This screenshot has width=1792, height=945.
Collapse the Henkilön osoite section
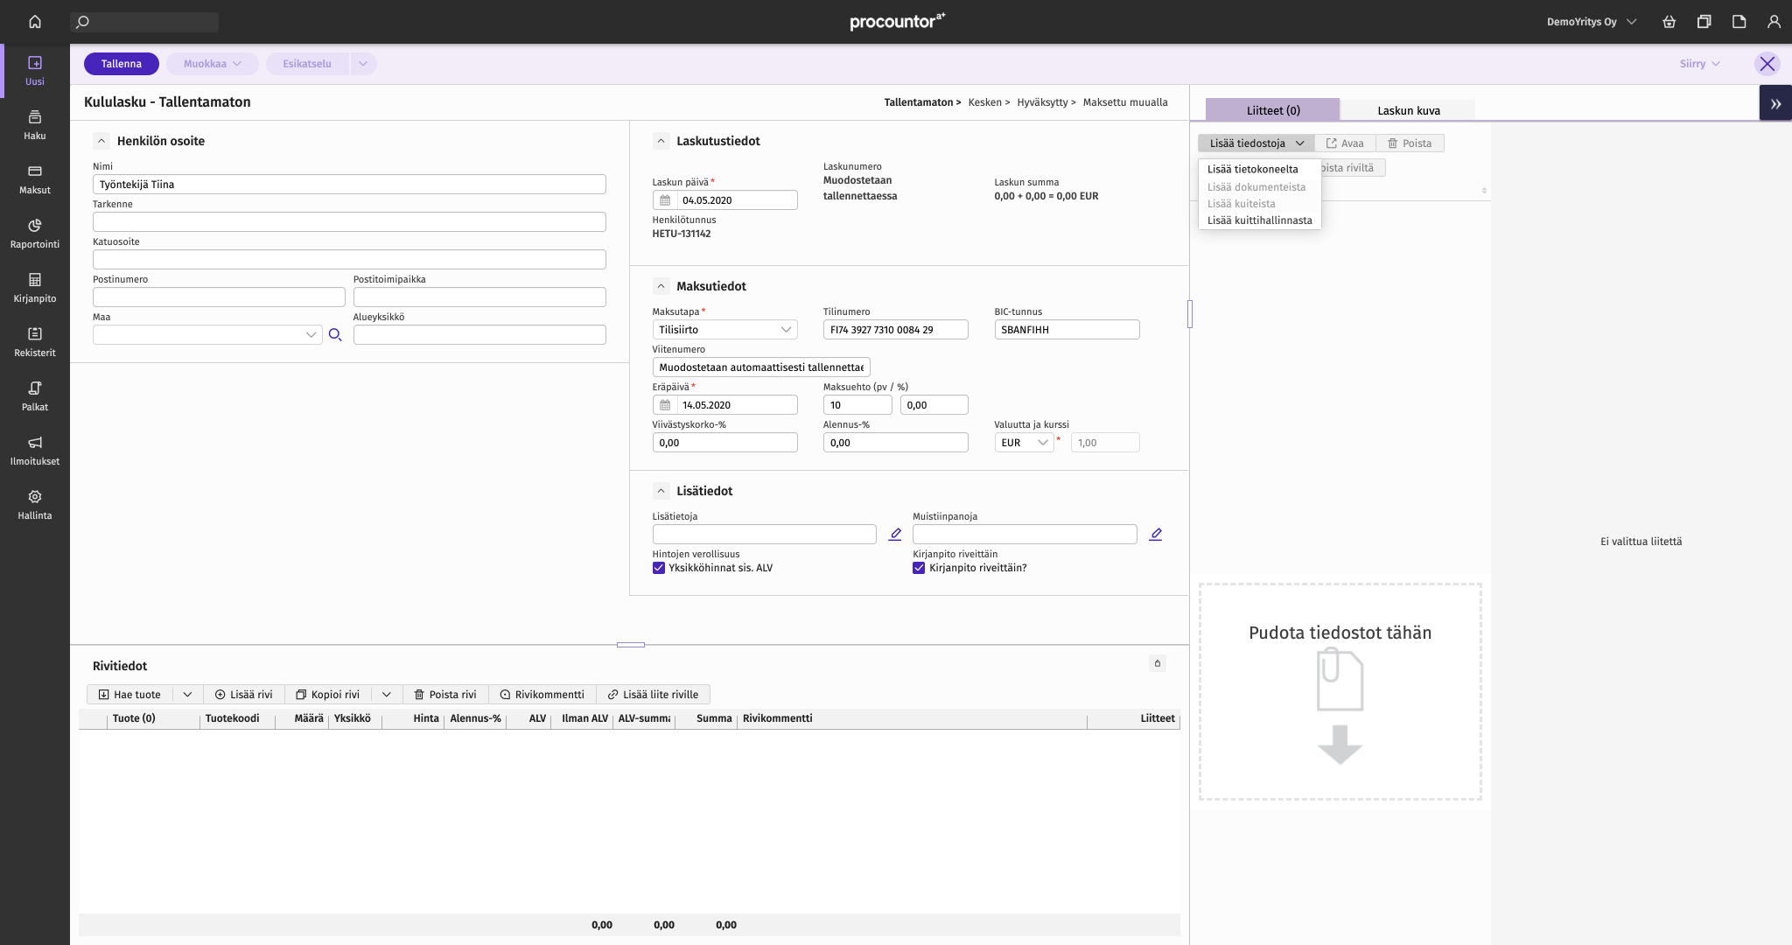[x=101, y=141]
